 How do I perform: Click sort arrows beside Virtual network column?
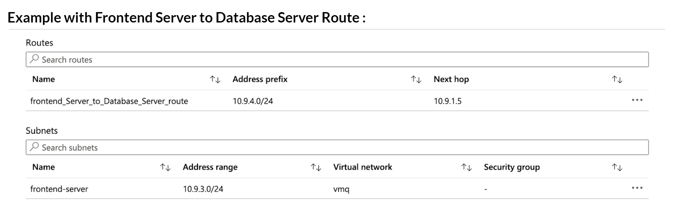[466, 167]
